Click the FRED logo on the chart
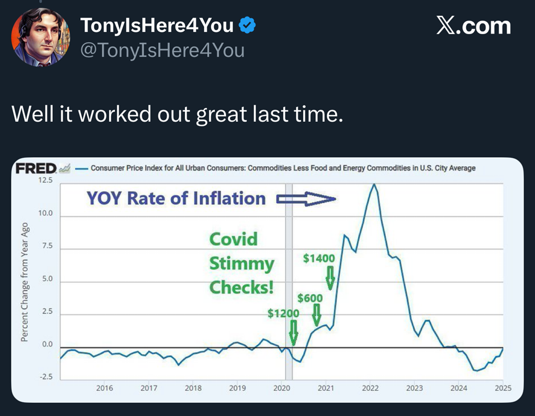Image resolution: width=535 pixels, height=416 pixels. coord(36,168)
